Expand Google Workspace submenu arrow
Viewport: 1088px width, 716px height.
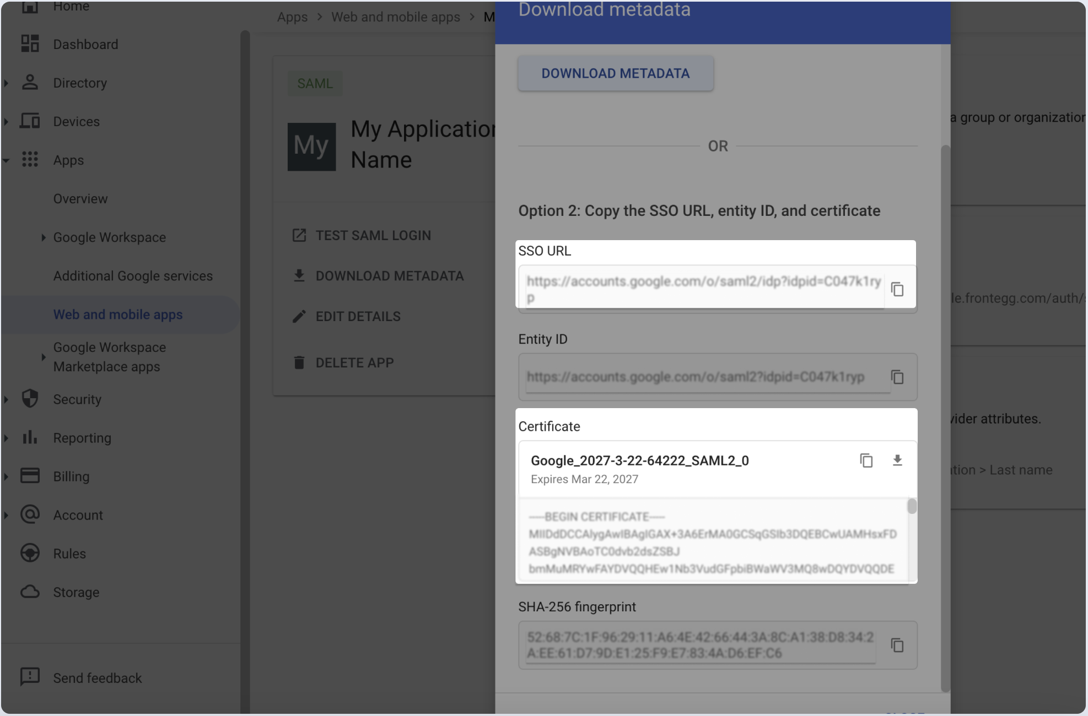point(44,237)
